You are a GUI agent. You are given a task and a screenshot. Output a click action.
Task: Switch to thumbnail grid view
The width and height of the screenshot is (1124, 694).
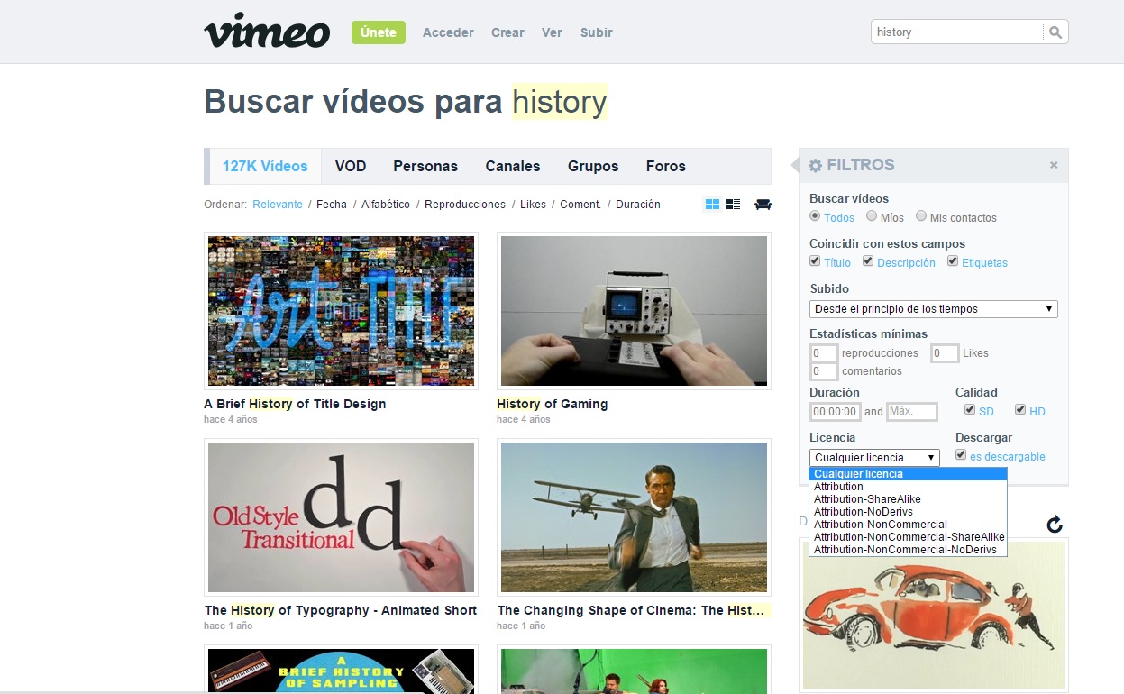coord(712,205)
